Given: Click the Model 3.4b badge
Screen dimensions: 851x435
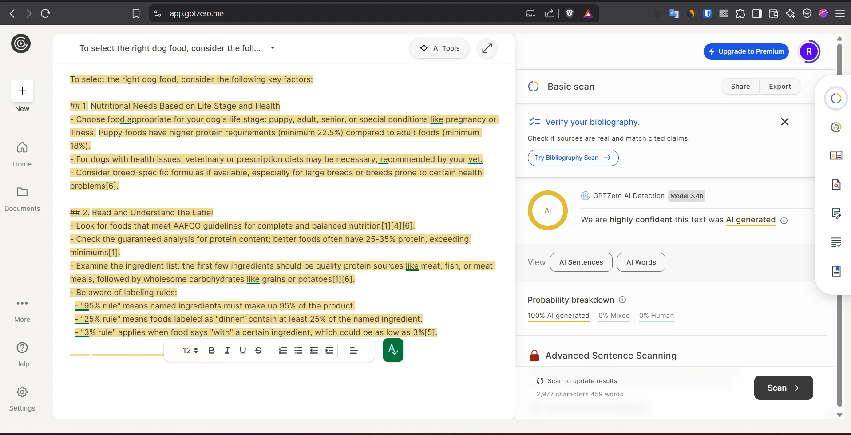Looking at the screenshot, I should (x=687, y=196).
